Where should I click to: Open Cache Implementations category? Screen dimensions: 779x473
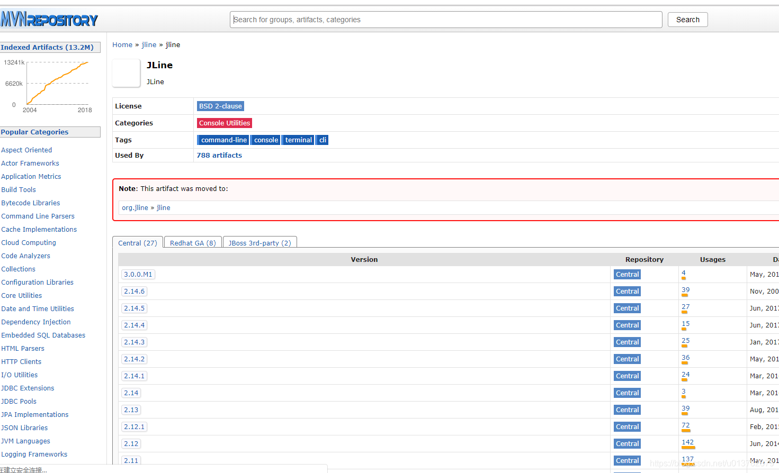pyautogui.click(x=39, y=230)
